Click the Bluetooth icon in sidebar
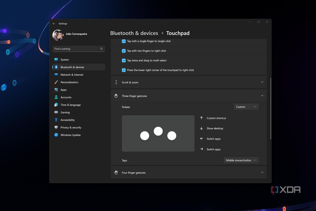The image size is (316, 211). [x=56, y=67]
